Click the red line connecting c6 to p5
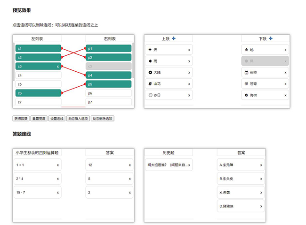 [73, 89]
